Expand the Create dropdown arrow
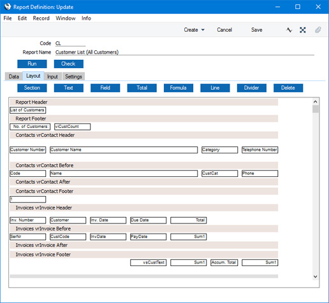The image size is (329, 303). pyautogui.click(x=203, y=30)
